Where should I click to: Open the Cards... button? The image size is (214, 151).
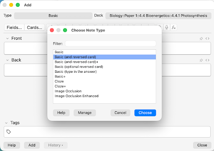tap(34, 27)
